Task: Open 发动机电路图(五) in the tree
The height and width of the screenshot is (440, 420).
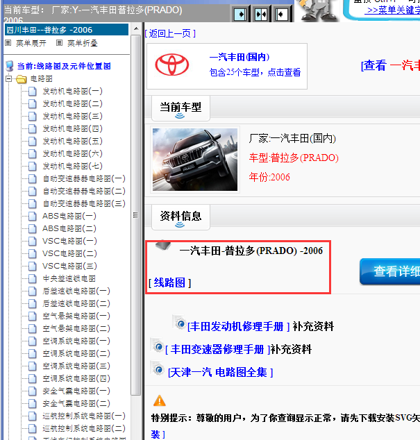Action: 73,141
